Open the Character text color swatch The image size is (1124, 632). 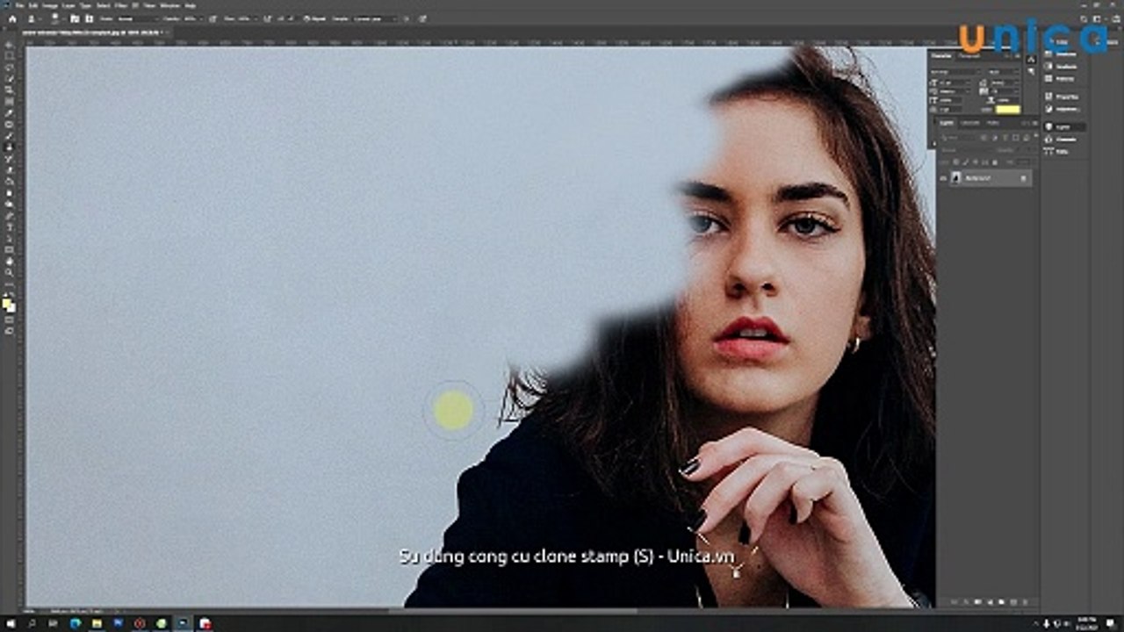point(1008,110)
